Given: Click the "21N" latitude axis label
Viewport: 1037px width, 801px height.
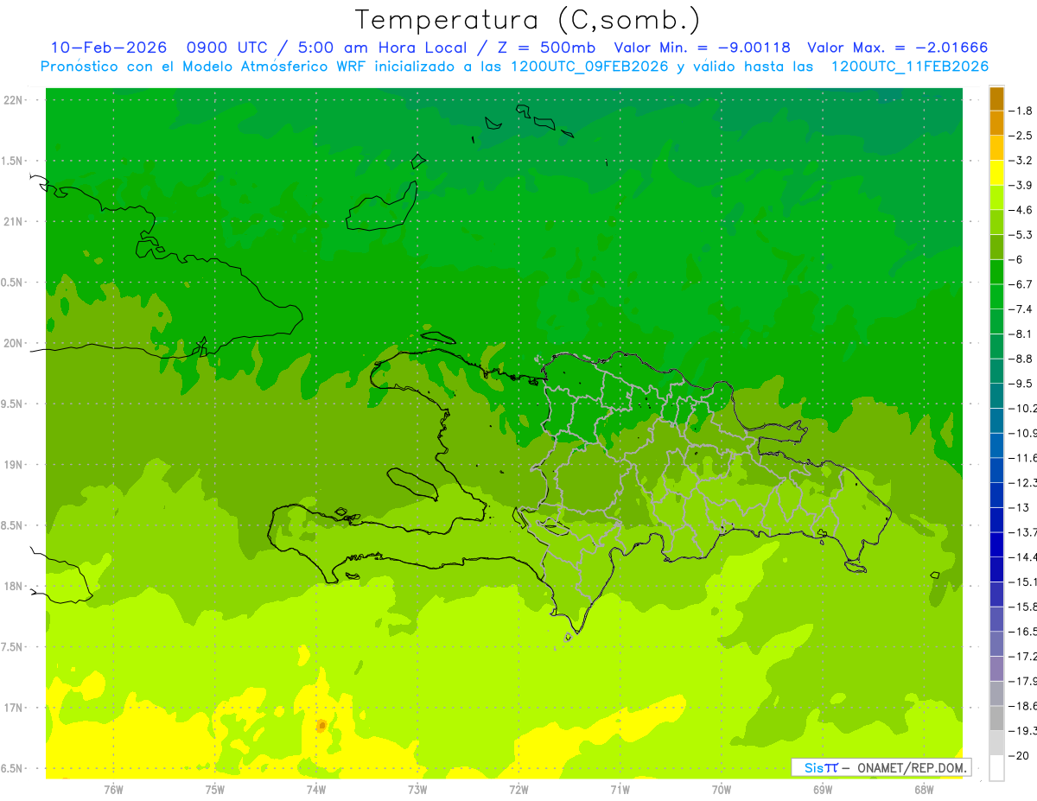Looking at the screenshot, I should click(15, 221).
